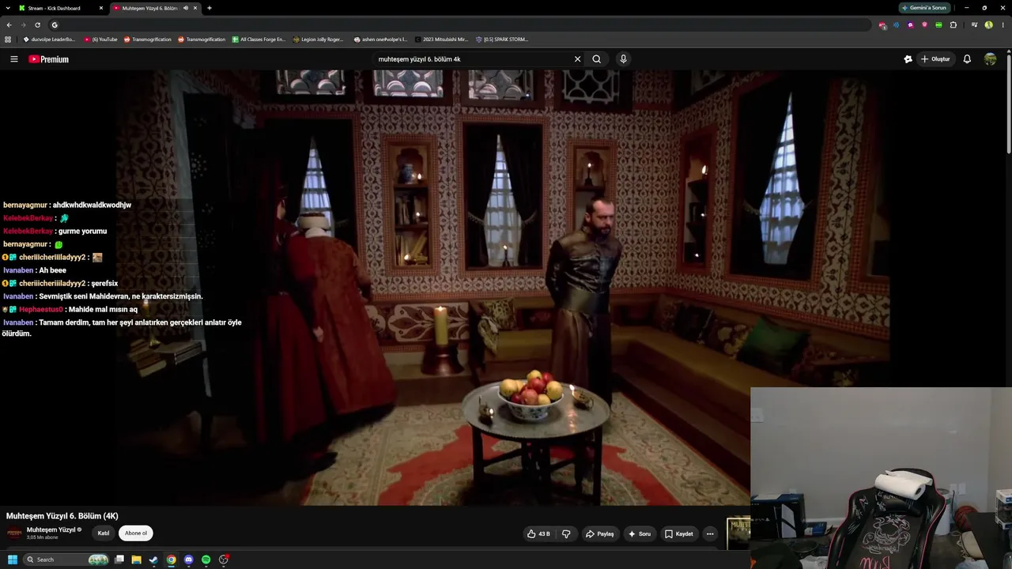Open the YouTube guide hamburger menu
Screen dimensions: 1012x569
coord(13,59)
